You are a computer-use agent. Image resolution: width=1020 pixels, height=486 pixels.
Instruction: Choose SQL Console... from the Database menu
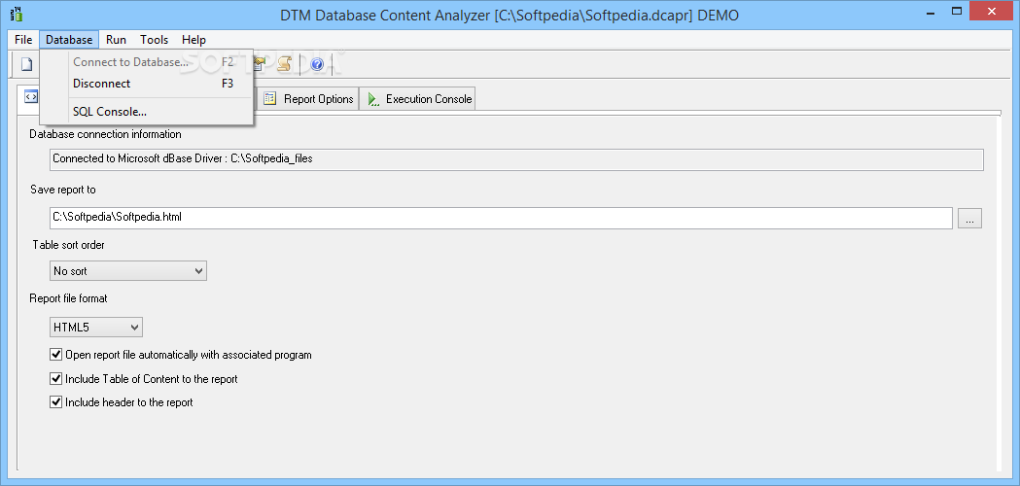[147, 112]
